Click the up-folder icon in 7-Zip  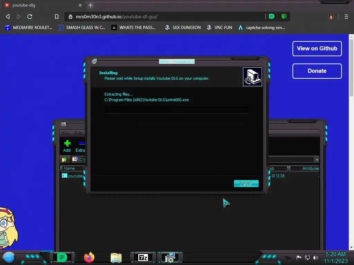click(x=64, y=160)
